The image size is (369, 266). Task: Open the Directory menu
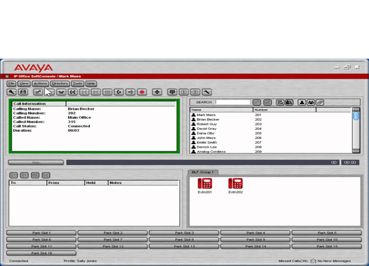[x=60, y=83]
